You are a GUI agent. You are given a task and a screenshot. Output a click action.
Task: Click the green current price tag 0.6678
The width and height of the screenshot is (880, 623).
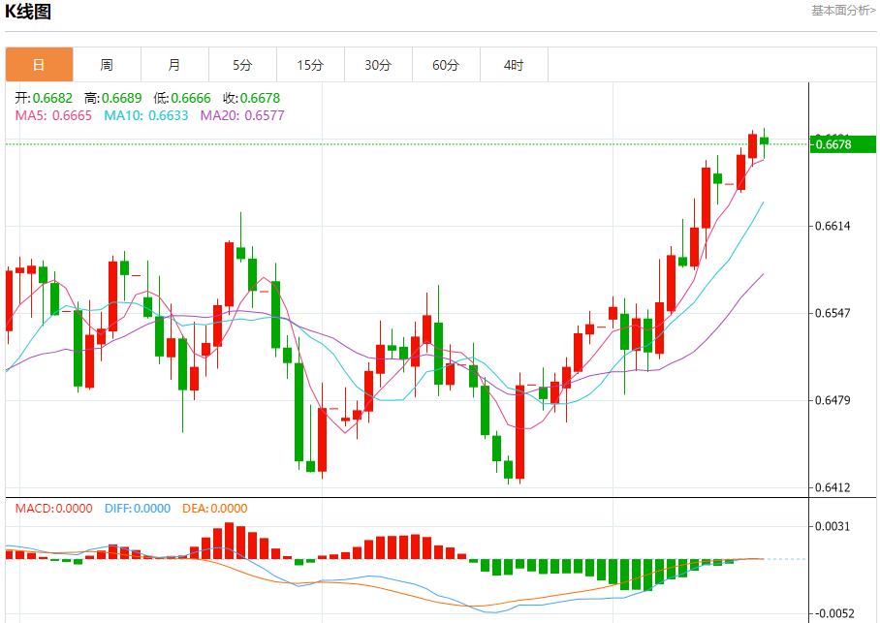click(x=843, y=144)
